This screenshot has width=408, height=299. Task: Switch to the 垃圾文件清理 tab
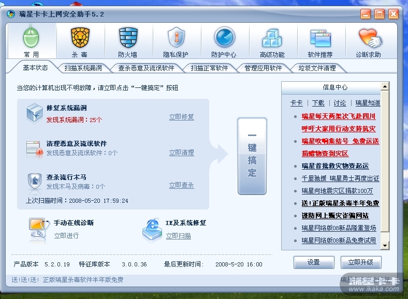317,68
